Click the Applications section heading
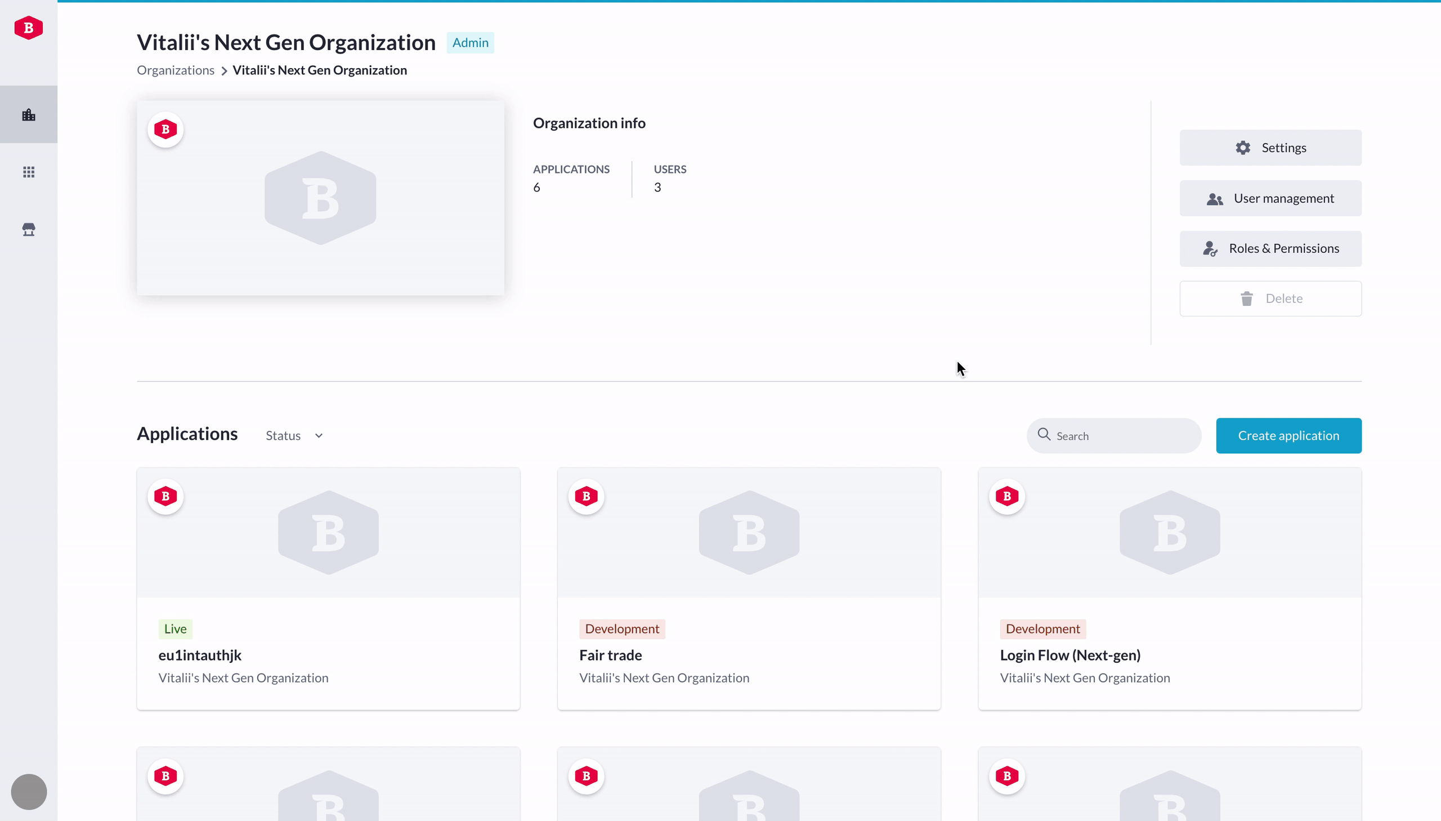This screenshot has width=1441, height=821. pos(187,434)
